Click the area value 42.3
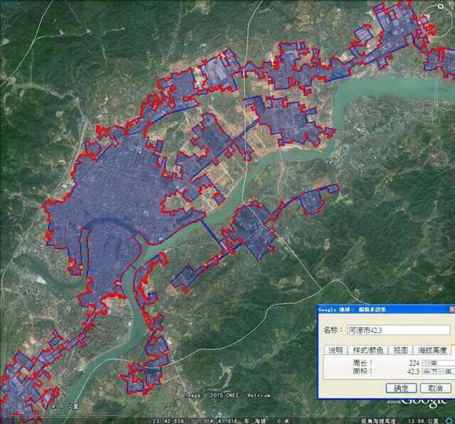Image resolution: width=455 pixels, height=424 pixels. [x=413, y=371]
